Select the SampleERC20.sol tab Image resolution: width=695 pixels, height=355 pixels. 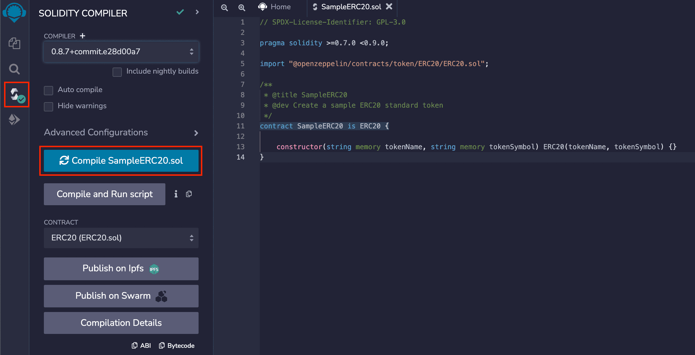[351, 7]
